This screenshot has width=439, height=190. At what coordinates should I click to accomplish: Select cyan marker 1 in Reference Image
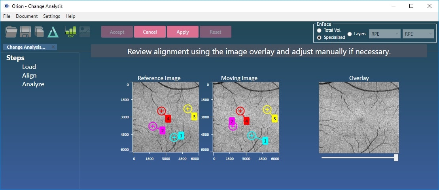(174, 137)
